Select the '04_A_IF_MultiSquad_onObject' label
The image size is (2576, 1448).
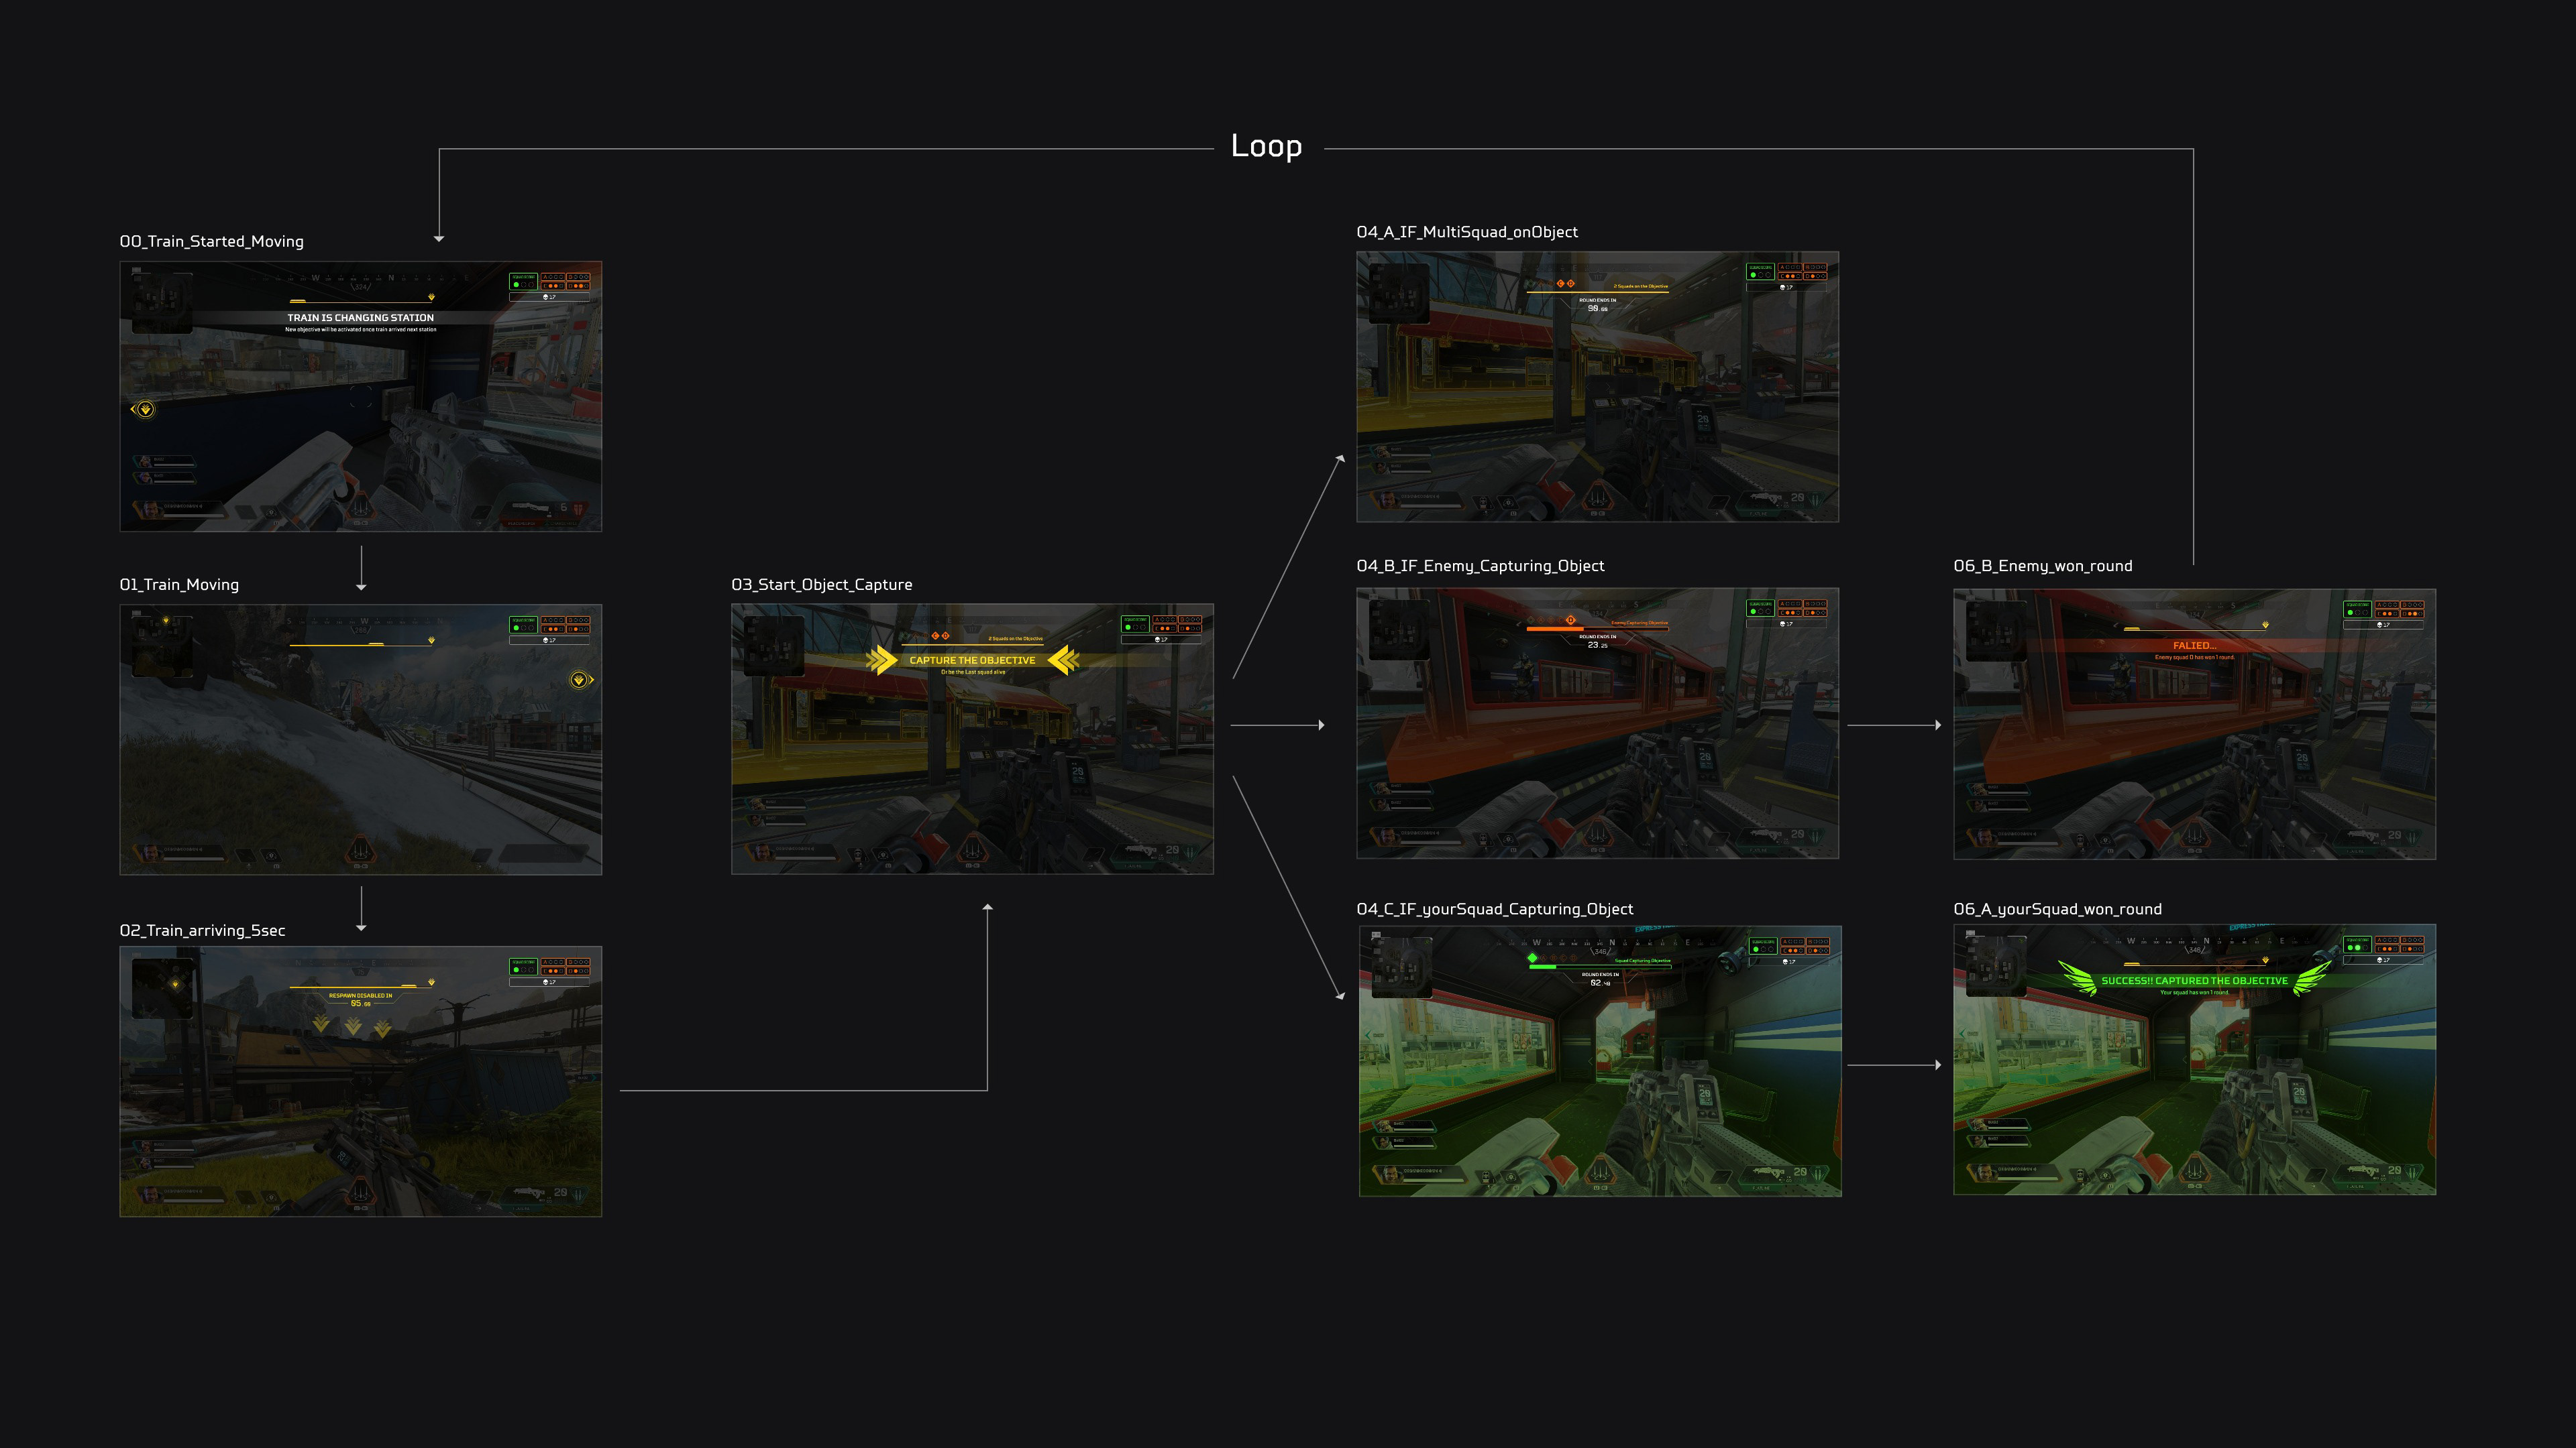[1467, 232]
